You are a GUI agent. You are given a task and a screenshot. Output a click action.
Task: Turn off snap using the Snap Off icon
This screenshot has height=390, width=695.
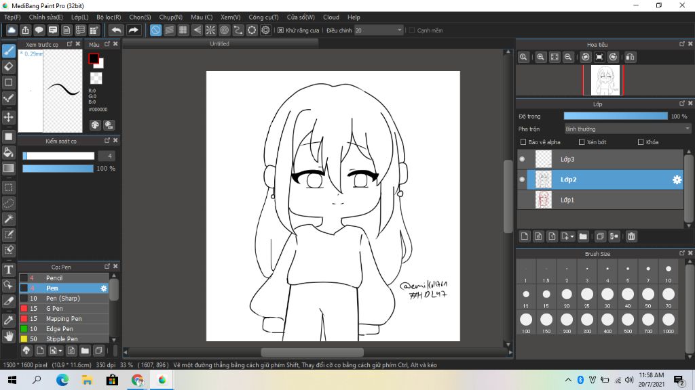(x=155, y=30)
